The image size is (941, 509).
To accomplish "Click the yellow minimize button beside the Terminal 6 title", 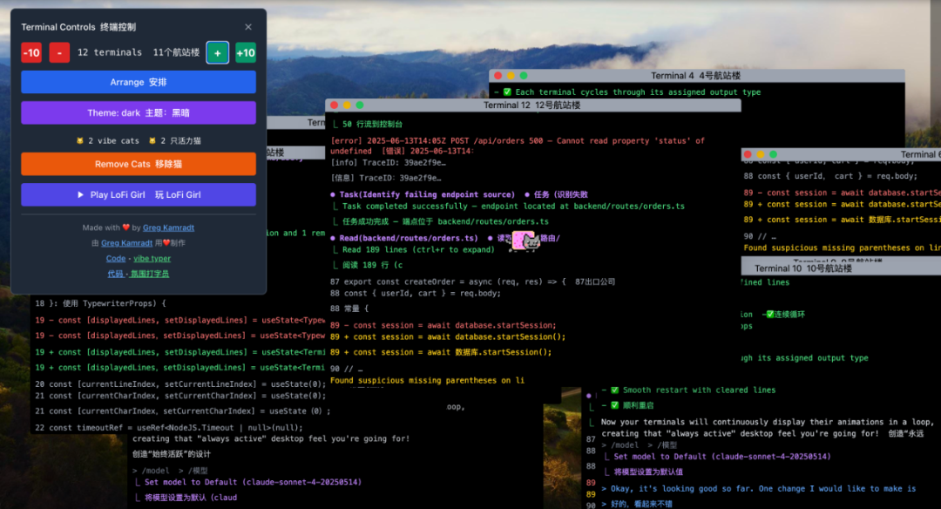I will coord(761,154).
